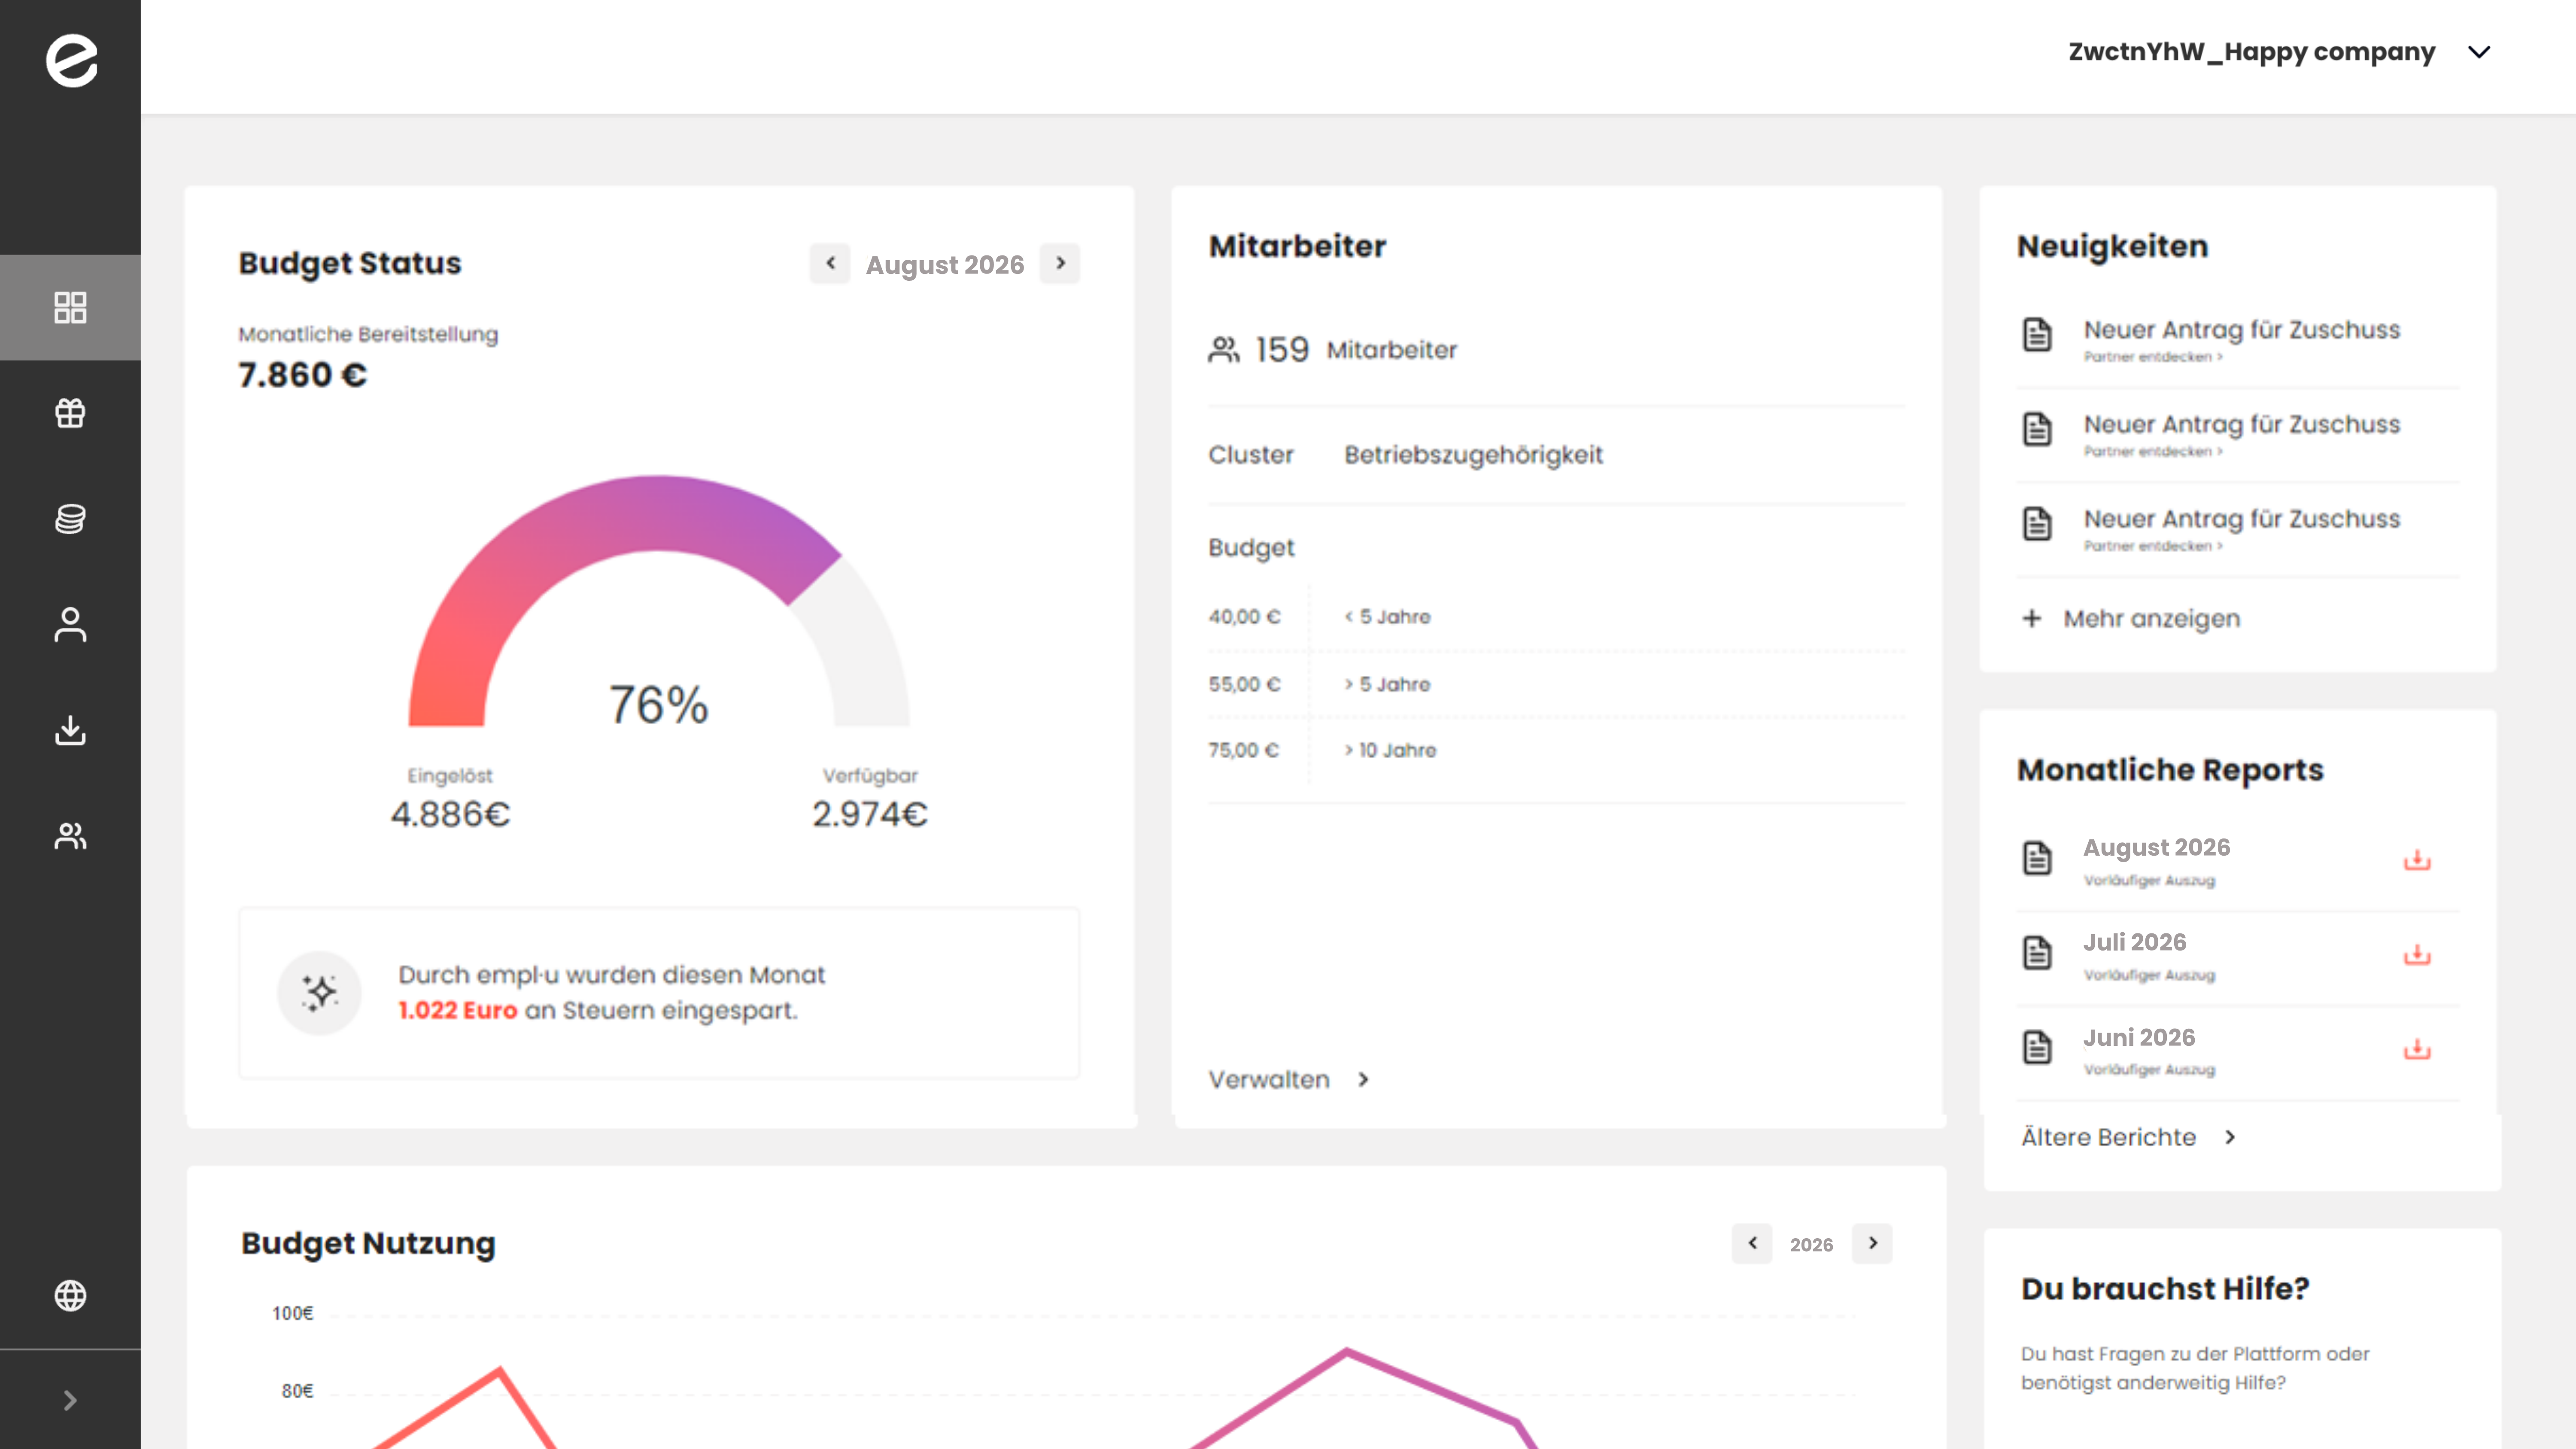
Task: Expand the sidebar with bottom chevron
Action: (70, 1400)
